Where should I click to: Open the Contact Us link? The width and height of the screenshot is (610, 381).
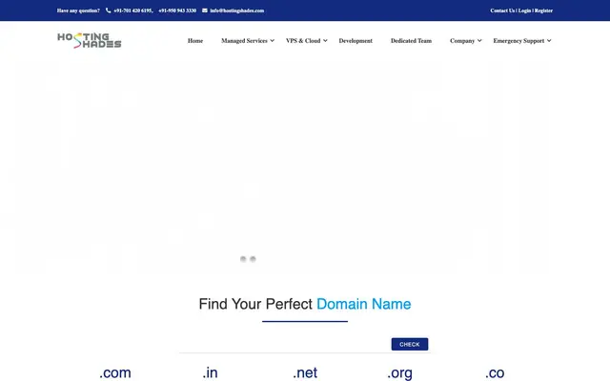click(502, 10)
